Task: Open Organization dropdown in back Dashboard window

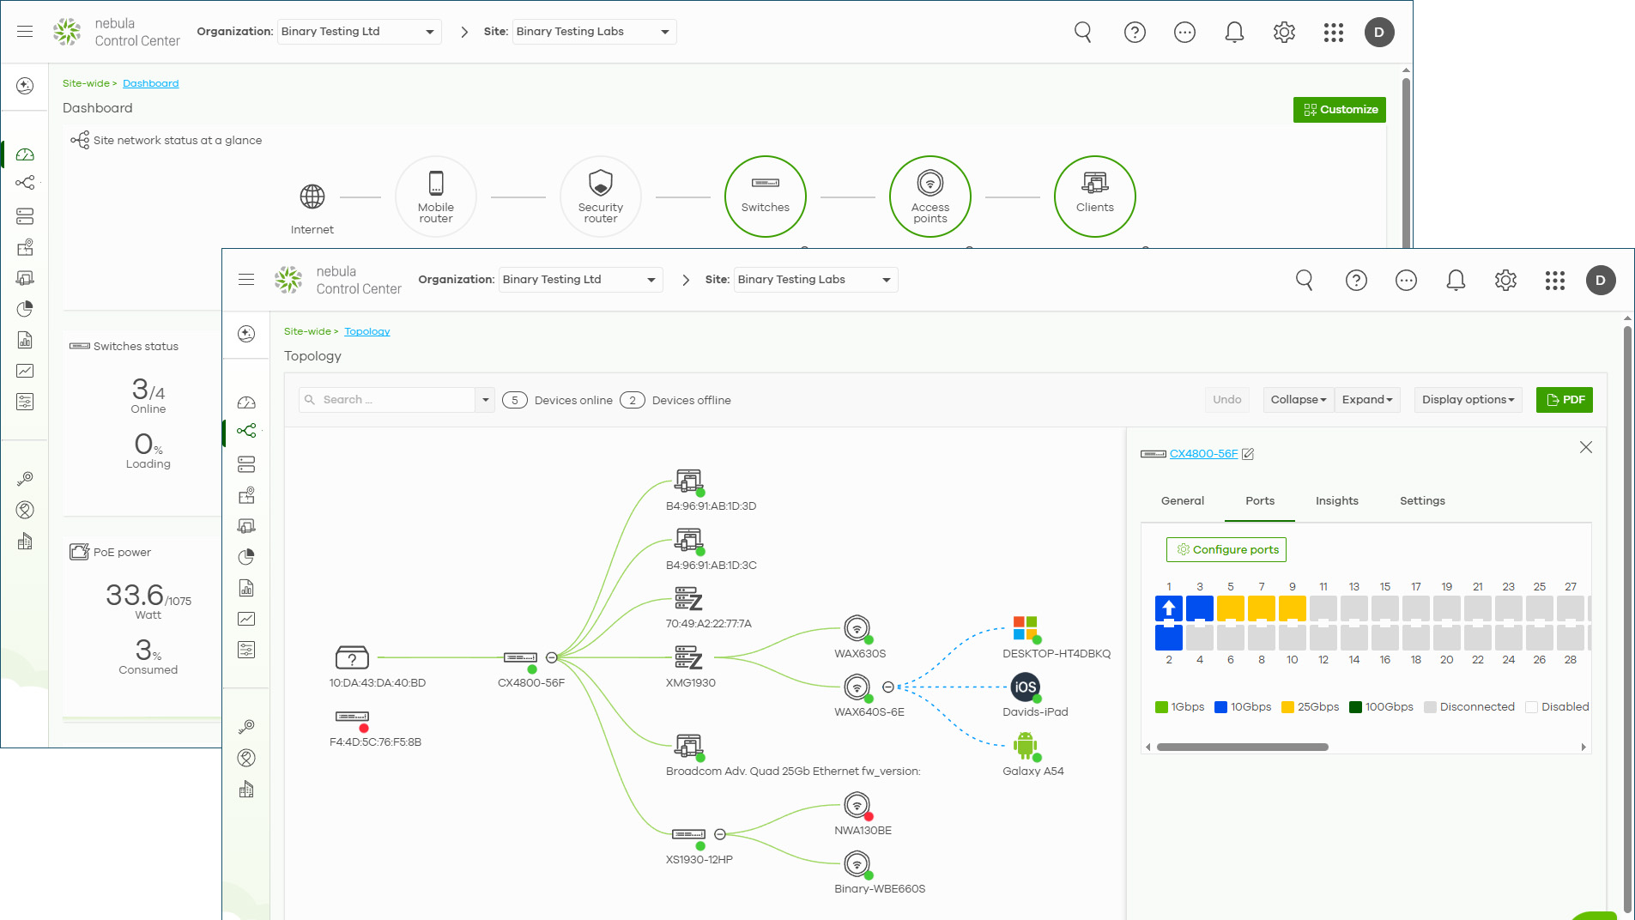Action: click(359, 32)
